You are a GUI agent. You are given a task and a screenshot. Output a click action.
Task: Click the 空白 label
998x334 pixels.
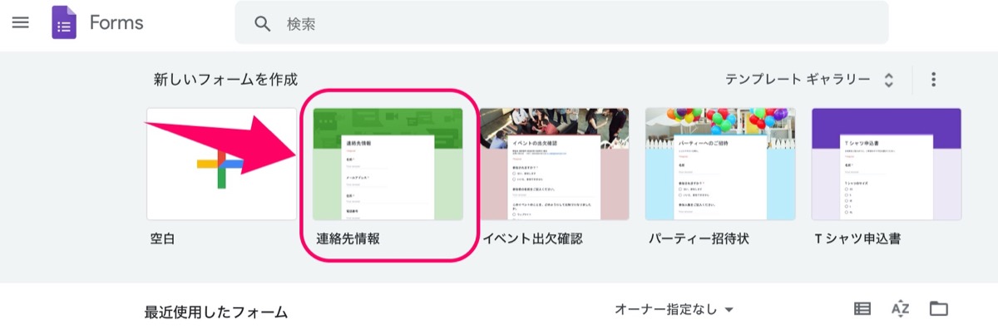(x=163, y=238)
